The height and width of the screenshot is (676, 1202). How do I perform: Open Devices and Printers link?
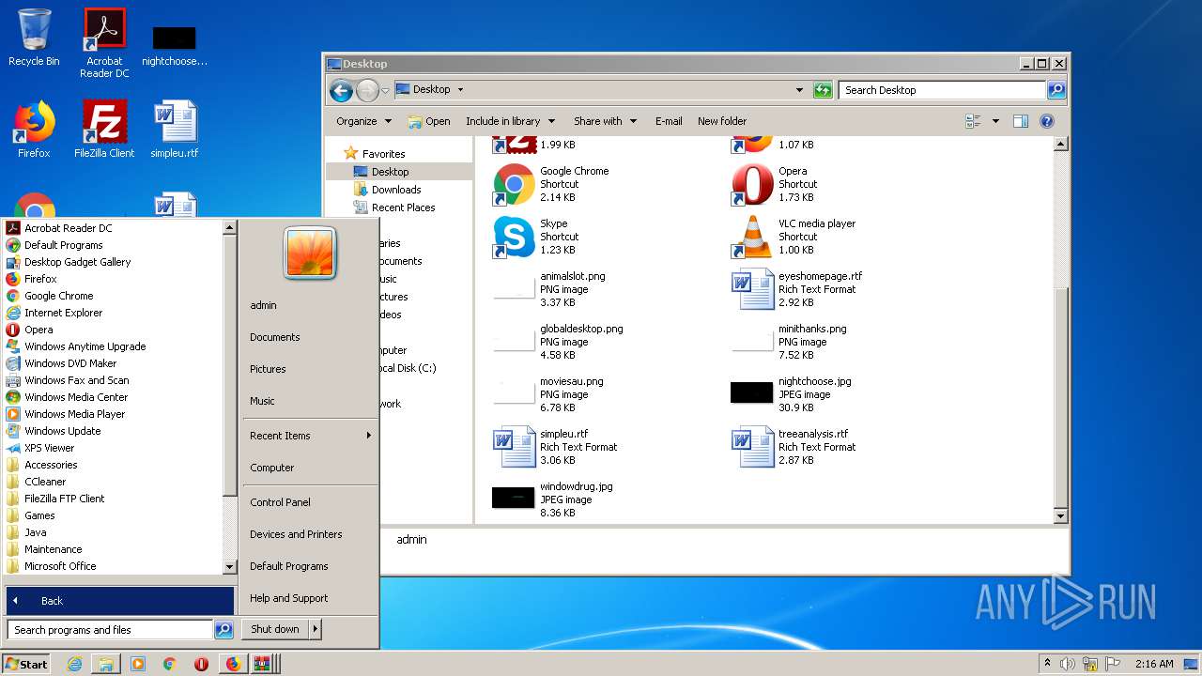(x=296, y=534)
